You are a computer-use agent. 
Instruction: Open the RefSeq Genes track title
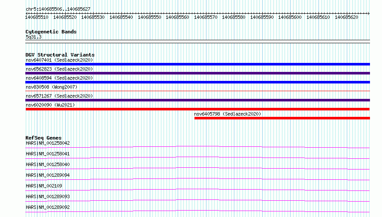(43, 138)
